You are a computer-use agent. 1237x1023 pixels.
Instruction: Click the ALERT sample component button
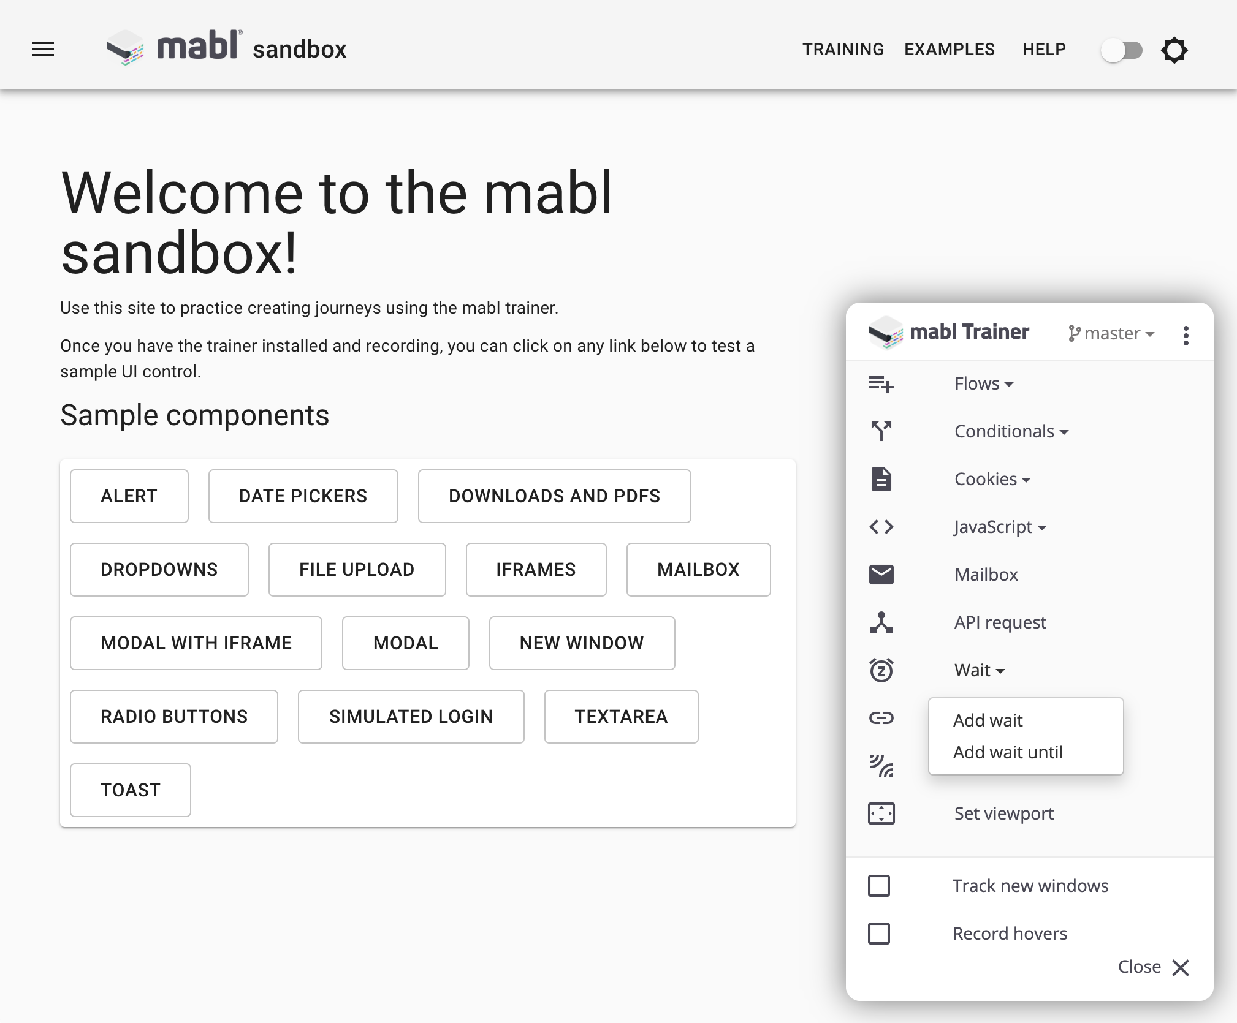(x=129, y=496)
